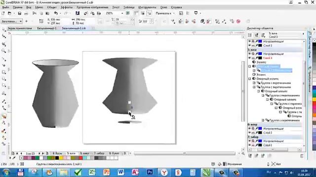The image size is (316, 177).
Task: Toggle Show Rulers button in toolbar
Action: click(x=136, y=13)
